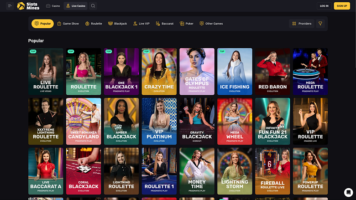The width and height of the screenshot is (356, 200).
Task: Open the search magnifier icon
Action: click(93, 6)
